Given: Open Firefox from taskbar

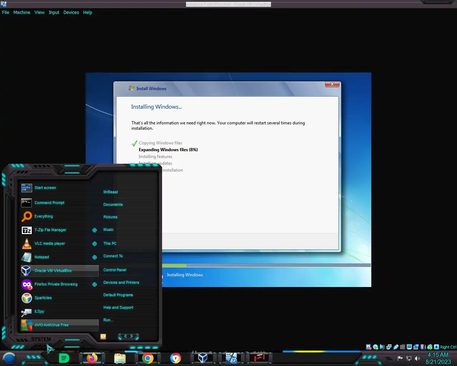Looking at the screenshot, I should tap(92, 358).
